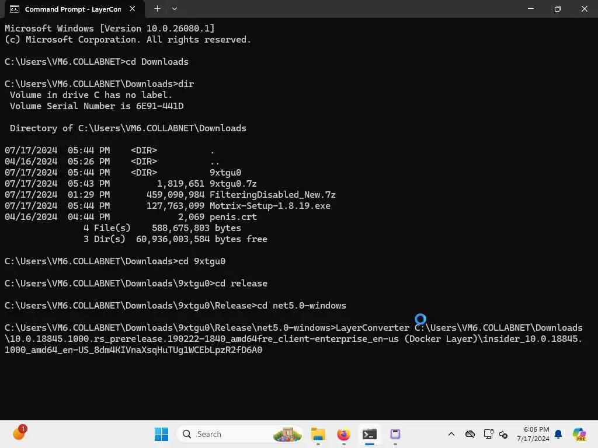Open the purple app taskbar icon
Screen dimensions: 598x448
pyautogui.click(x=395, y=434)
